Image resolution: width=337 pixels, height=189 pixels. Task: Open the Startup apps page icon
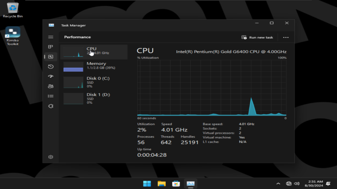51,76
